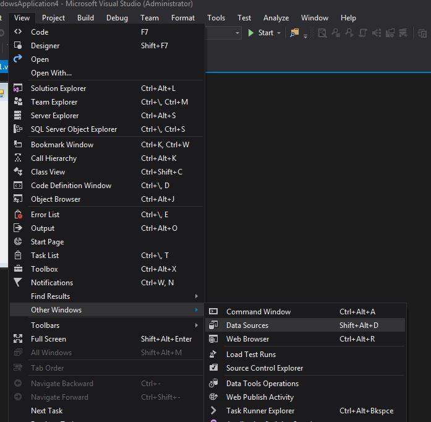Click the Error List icon
The width and height of the screenshot is (431, 422).
tap(18, 214)
